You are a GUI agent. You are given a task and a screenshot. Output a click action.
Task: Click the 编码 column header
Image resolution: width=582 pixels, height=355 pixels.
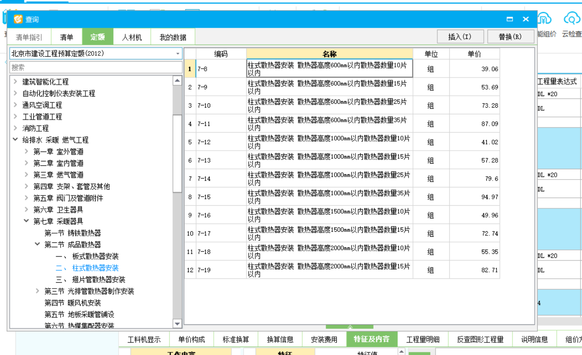coord(221,54)
